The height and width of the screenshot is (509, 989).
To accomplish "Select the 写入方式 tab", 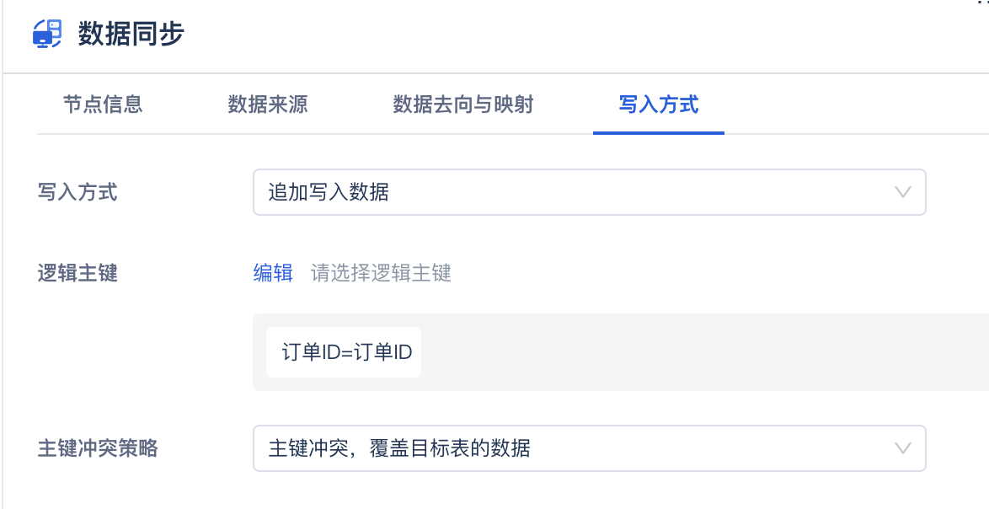I will click(x=659, y=104).
